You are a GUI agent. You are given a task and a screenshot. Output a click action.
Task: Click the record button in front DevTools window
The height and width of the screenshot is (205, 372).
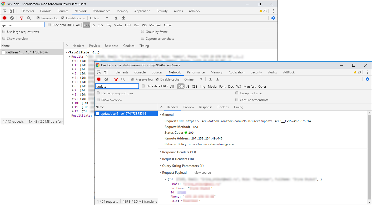click(x=99, y=79)
